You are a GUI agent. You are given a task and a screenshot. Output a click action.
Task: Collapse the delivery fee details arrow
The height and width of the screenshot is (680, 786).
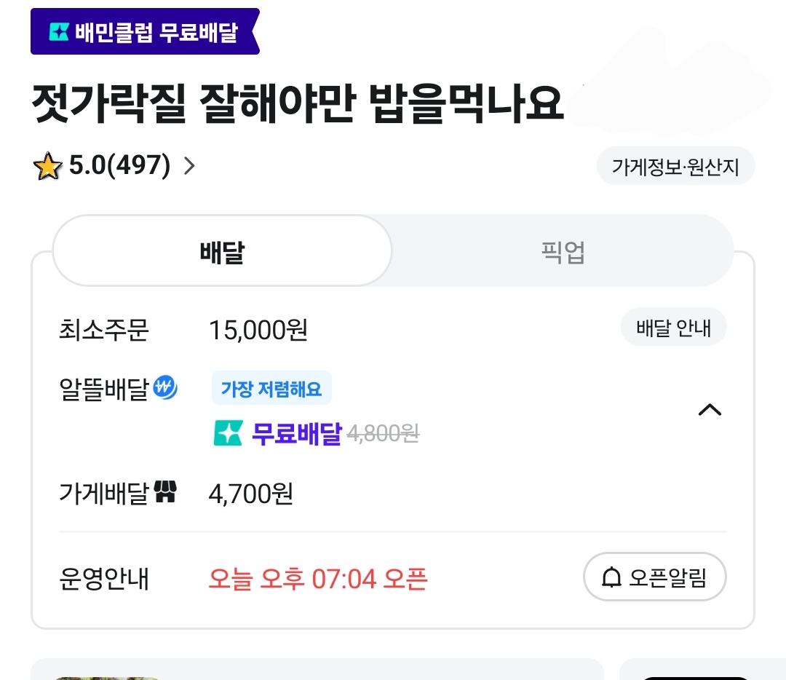coord(710,410)
